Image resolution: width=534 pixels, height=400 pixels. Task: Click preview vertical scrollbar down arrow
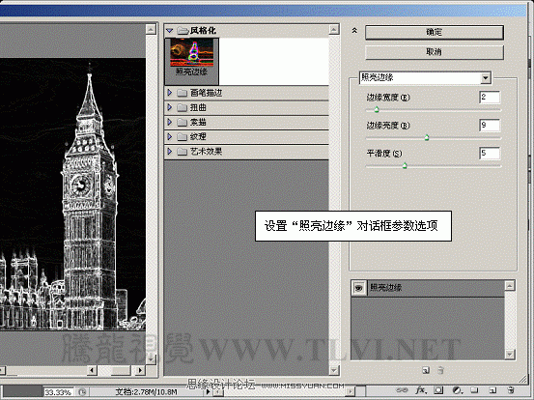[151, 359]
